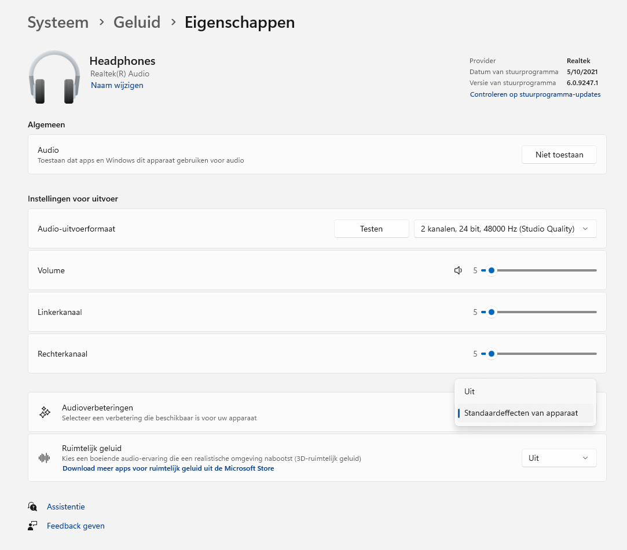Choose 'Standaardeffecten van apparaat' option
The image size is (627, 550).
click(521, 413)
